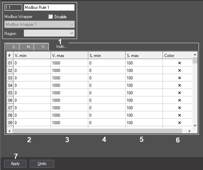This screenshot has width=203, height=170.
Task: Open the Region dropdown
Action: (x=49, y=33)
